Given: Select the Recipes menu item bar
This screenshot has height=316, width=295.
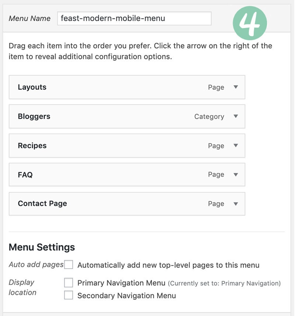Looking at the screenshot, I should pyautogui.click(x=127, y=146).
